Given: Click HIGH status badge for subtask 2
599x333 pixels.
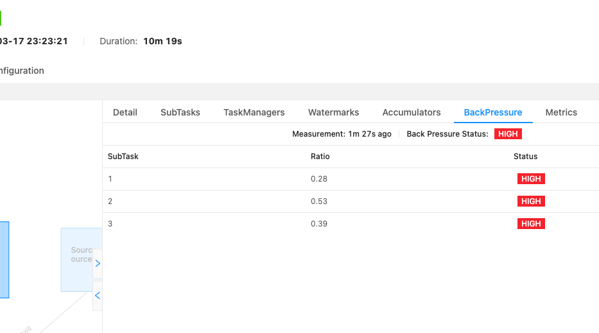Looking at the screenshot, I should click(x=531, y=201).
